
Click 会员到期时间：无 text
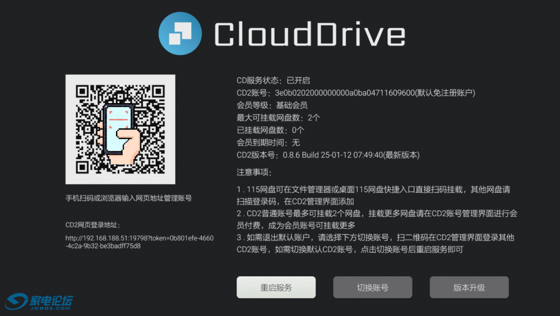(x=268, y=142)
